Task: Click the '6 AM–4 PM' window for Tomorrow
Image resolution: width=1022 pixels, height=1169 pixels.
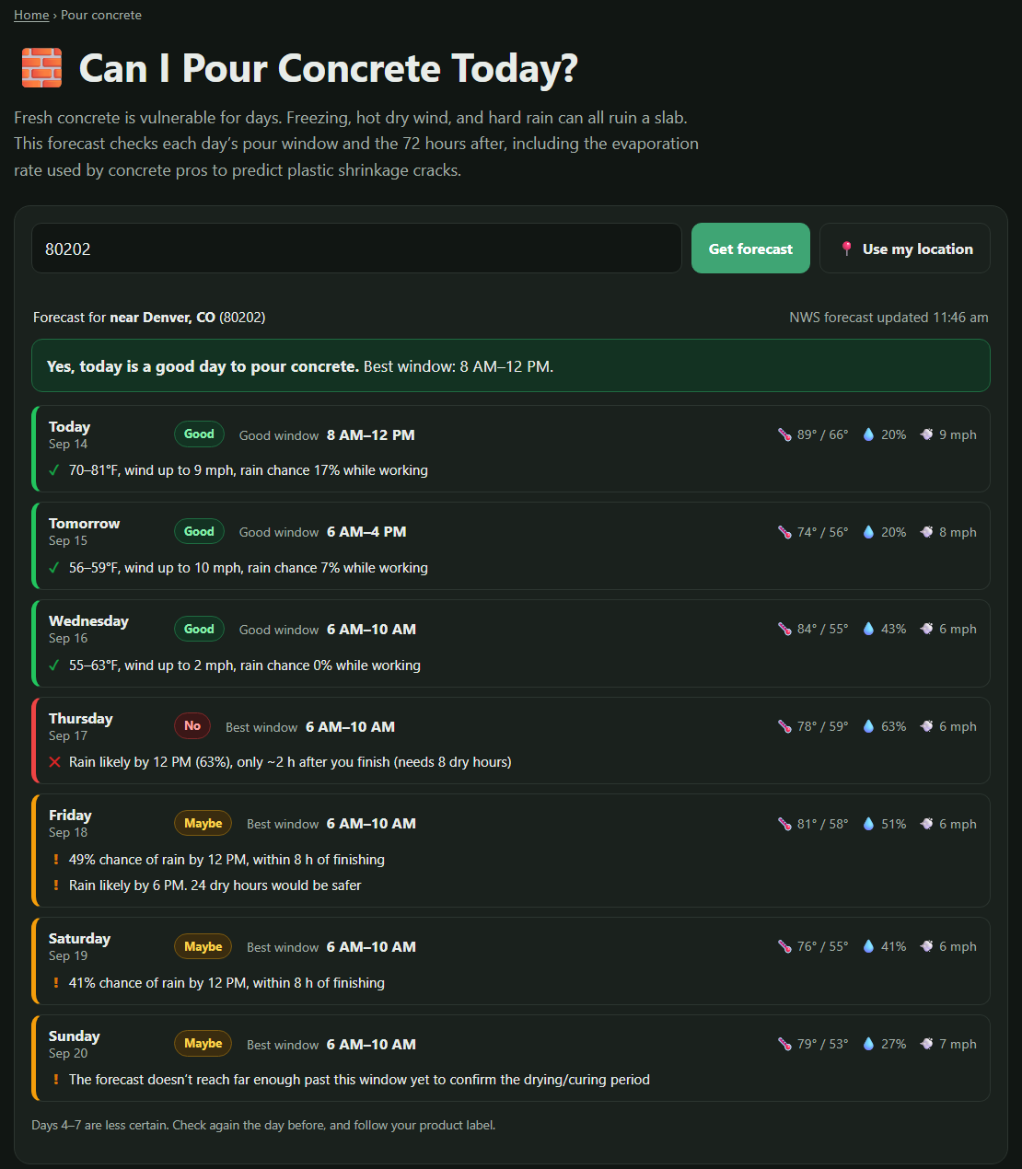Action: (366, 532)
